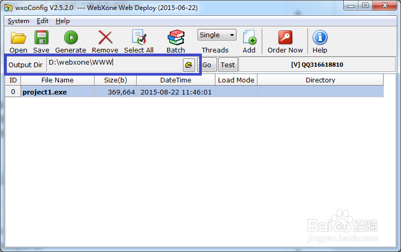Screen dimensions: 401x252
Task: Save the configuration with the floppy icon
Action: coord(41,37)
